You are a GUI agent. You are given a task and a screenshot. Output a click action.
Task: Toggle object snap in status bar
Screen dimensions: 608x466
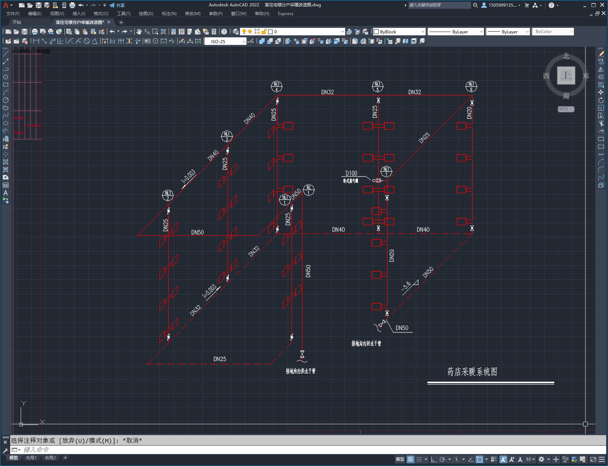tap(479, 459)
